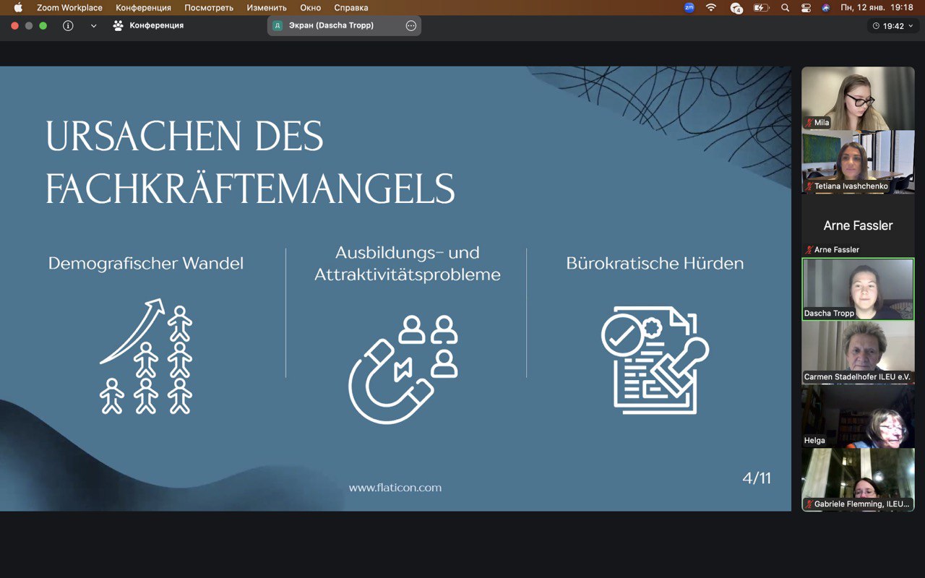
Task: Launch Siri from the menu bar
Action: point(826,8)
